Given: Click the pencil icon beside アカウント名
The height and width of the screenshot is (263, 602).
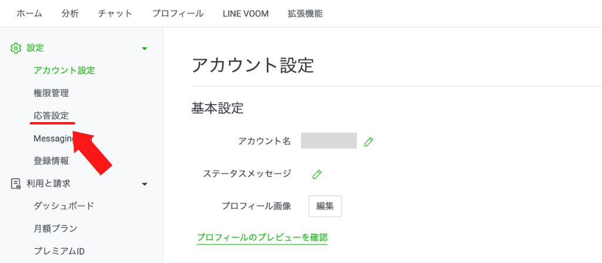Looking at the screenshot, I should point(369,141).
